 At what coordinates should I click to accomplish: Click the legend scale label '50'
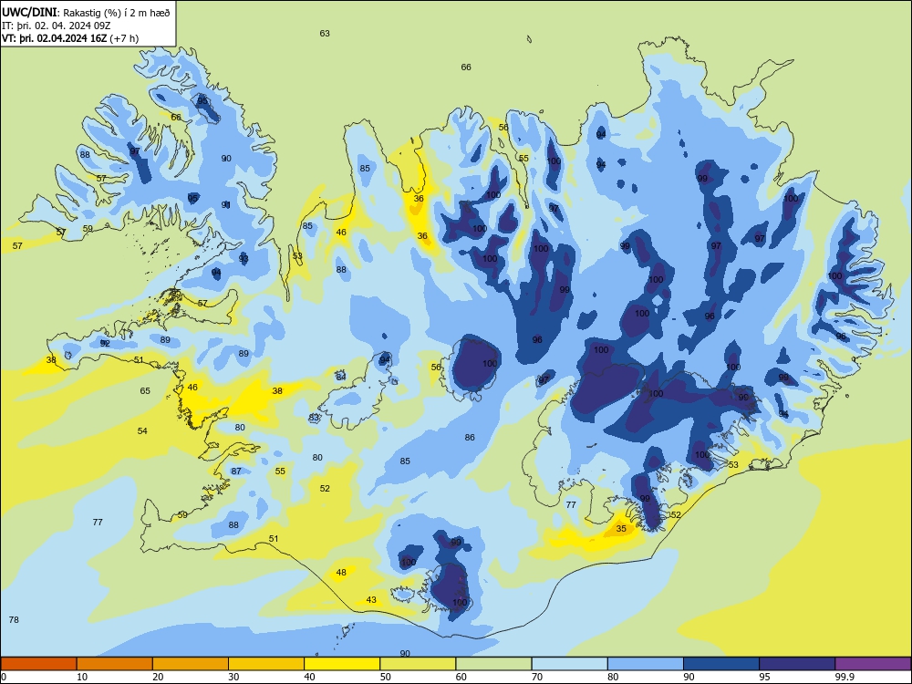point(385,677)
